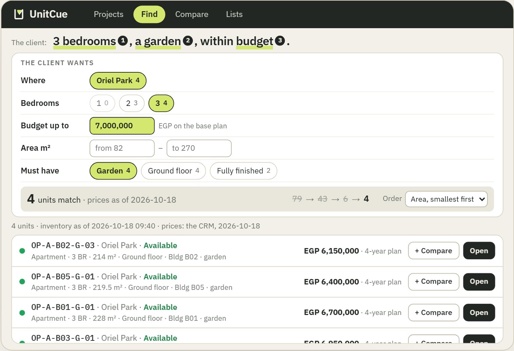Click the green status dot for OP-A-B01-G-01

tap(22, 313)
